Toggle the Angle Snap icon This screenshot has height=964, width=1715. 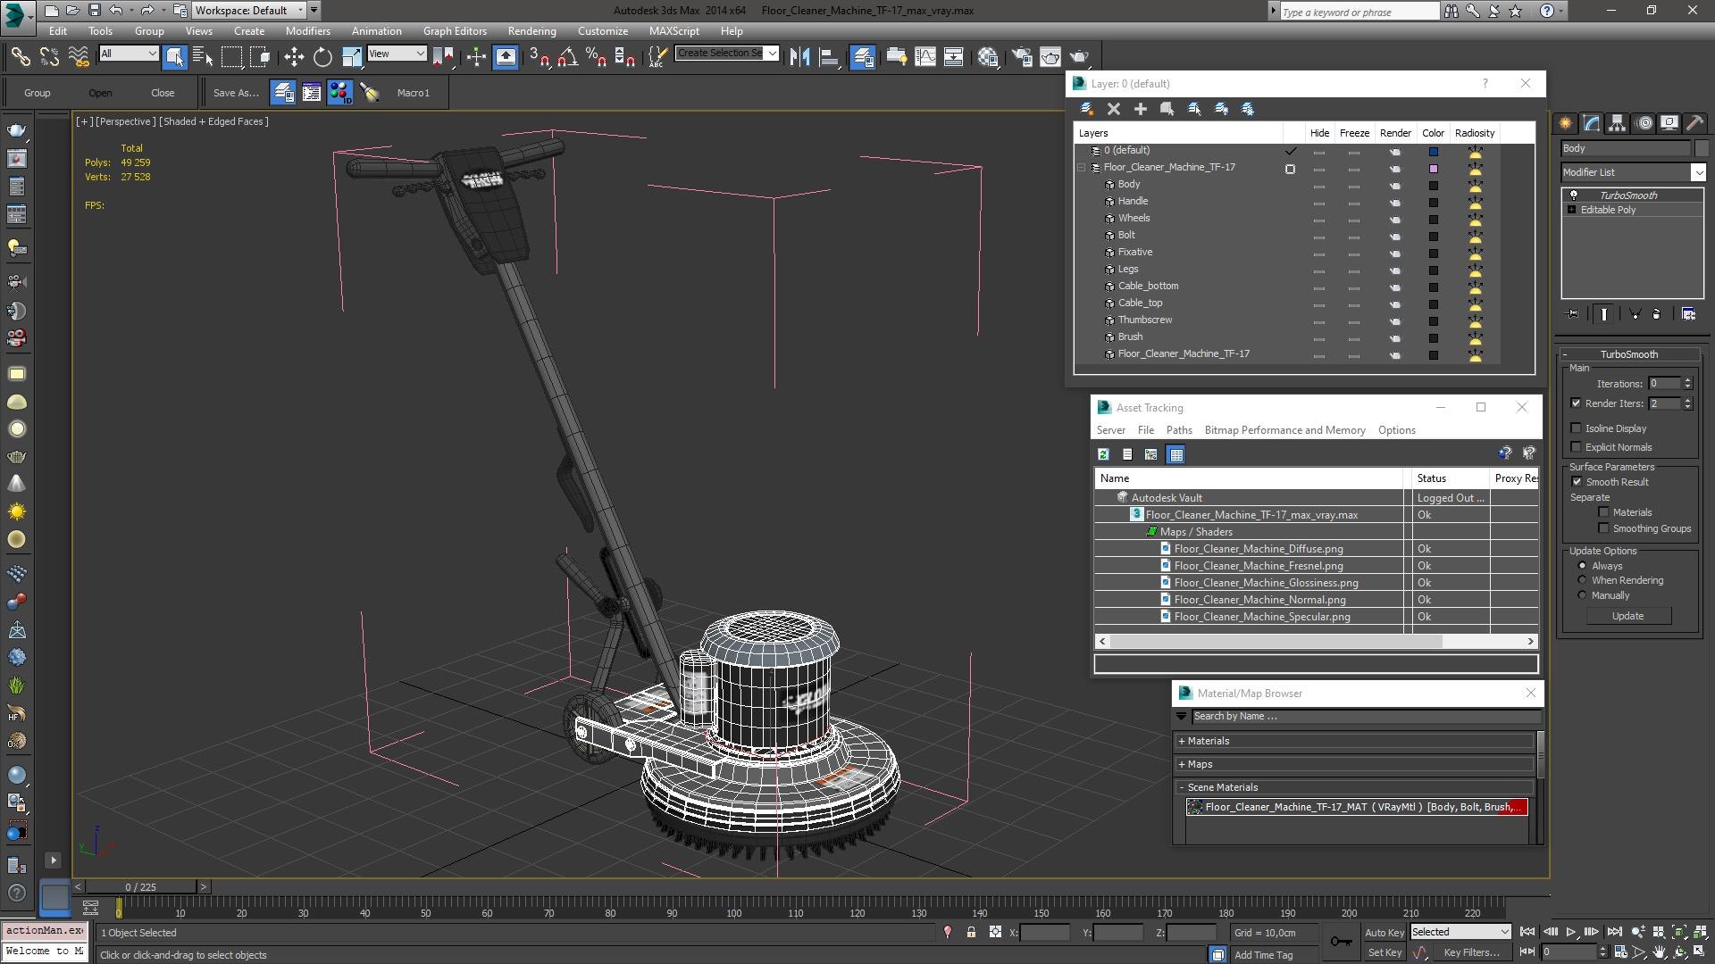pos(566,57)
